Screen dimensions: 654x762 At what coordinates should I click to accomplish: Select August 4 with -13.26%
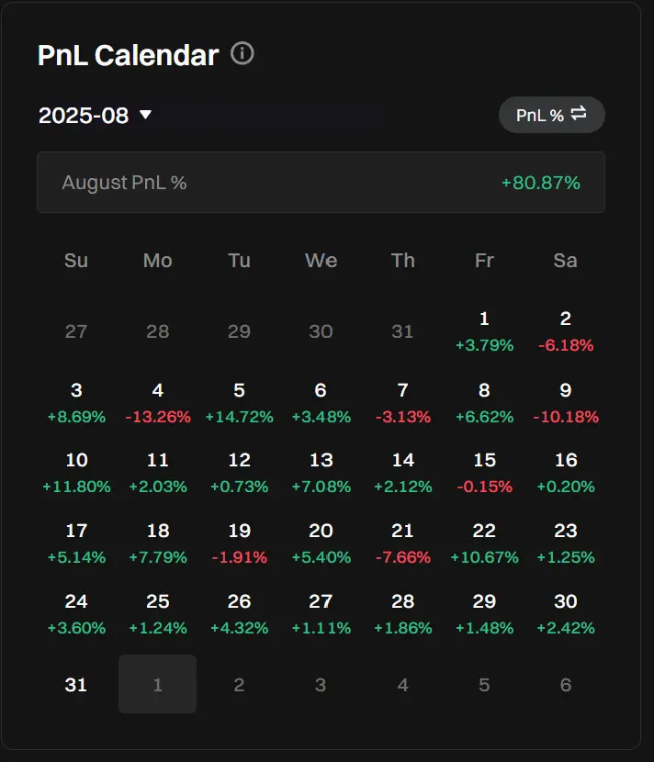(x=158, y=403)
